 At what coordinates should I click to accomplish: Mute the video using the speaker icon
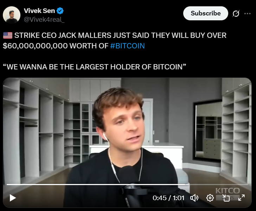(x=194, y=198)
